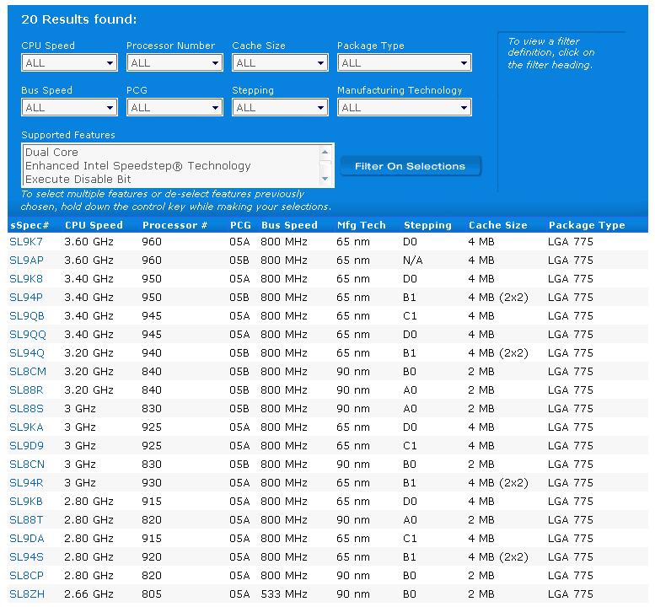
Task: Open sSpec link SL9QQ
Action: click(x=28, y=335)
